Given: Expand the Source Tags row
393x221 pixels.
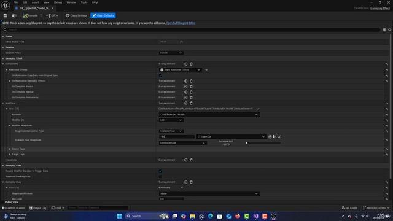Looking at the screenshot, I should pyautogui.click(x=9, y=149).
